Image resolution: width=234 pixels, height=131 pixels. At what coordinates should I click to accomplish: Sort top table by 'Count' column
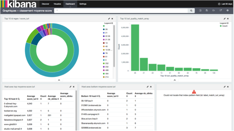point(41,99)
